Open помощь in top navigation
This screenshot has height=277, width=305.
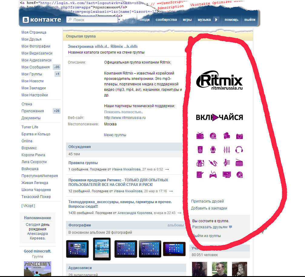tap(231, 20)
